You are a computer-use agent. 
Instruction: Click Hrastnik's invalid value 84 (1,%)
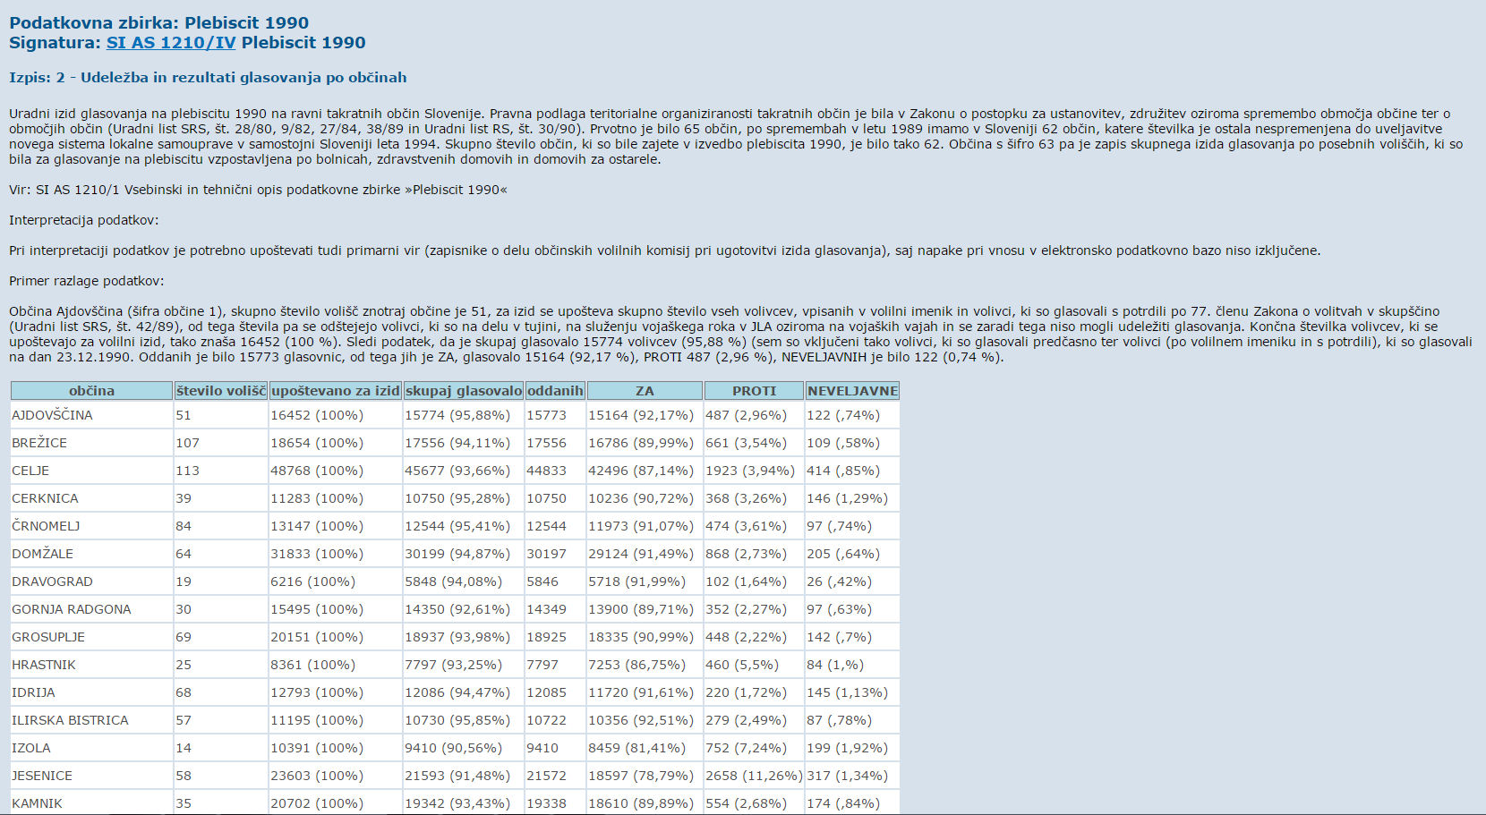coord(835,665)
